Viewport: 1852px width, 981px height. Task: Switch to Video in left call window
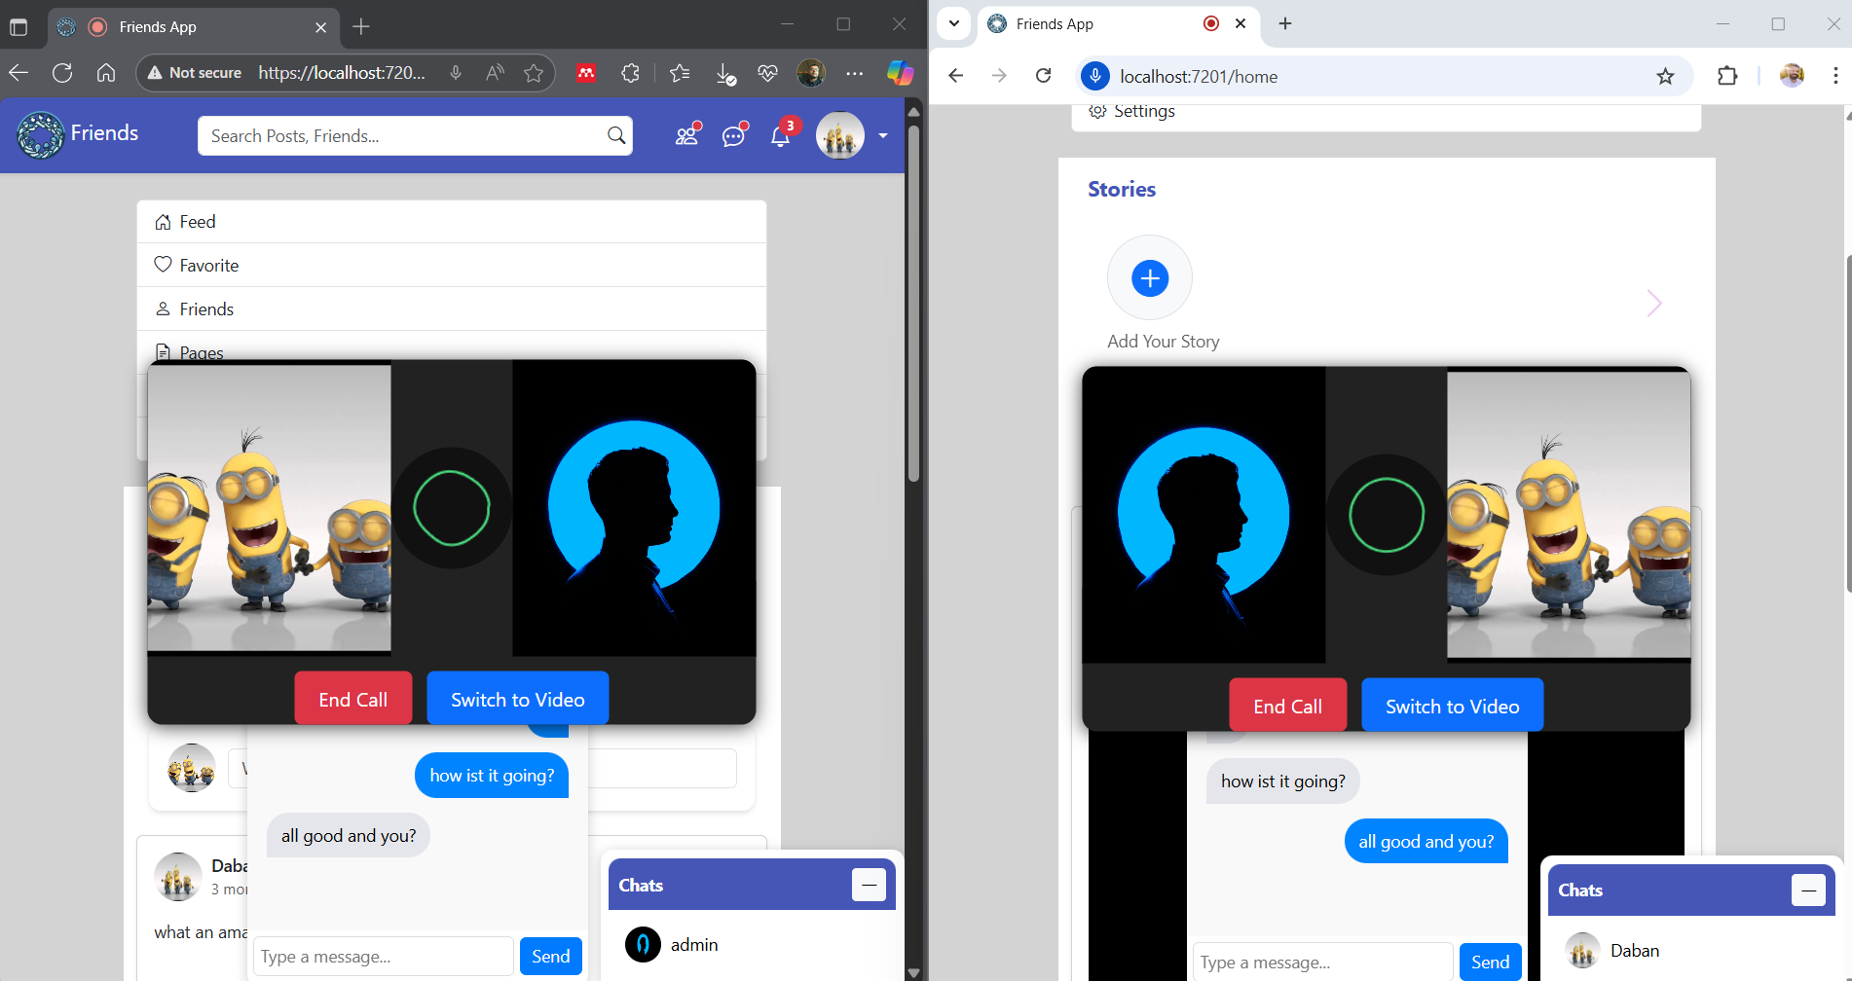pyautogui.click(x=517, y=699)
